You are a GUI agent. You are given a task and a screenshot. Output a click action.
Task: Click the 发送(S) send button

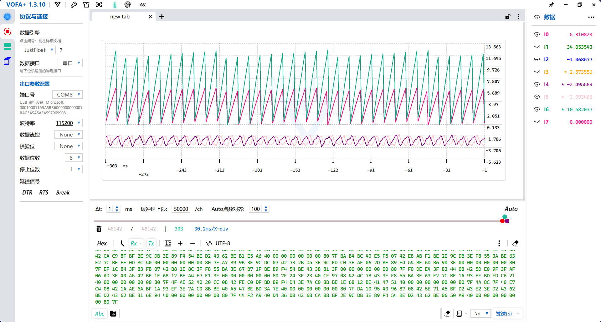504,314
